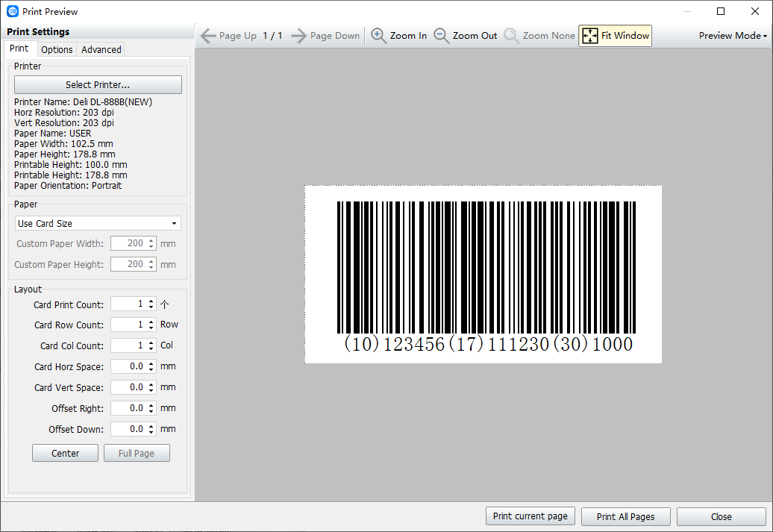Image resolution: width=773 pixels, height=532 pixels.
Task: Click the Print Preview app icon
Action: (13, 11)
